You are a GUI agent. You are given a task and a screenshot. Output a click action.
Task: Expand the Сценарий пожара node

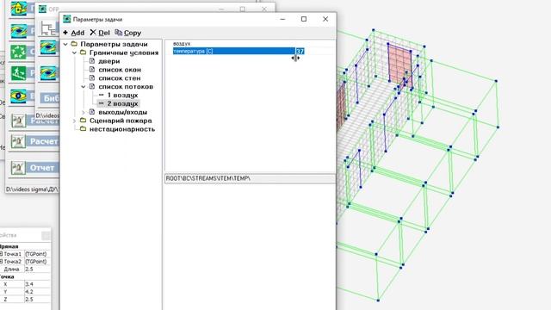pyautogui.click(x=75, y=121)
